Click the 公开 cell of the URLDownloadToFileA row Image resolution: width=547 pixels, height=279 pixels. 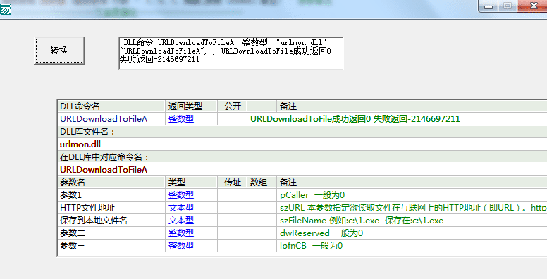233,119
